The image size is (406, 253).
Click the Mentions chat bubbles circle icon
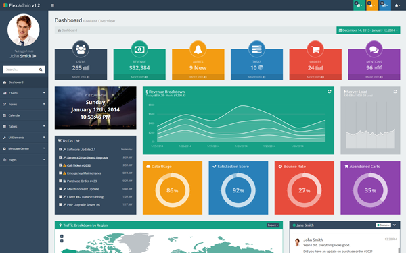[374, 49]
